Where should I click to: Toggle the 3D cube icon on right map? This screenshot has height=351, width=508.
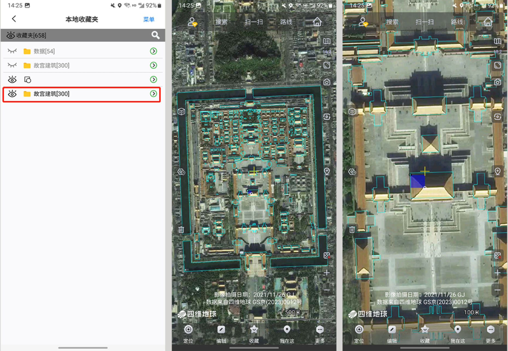pos(352,111)
